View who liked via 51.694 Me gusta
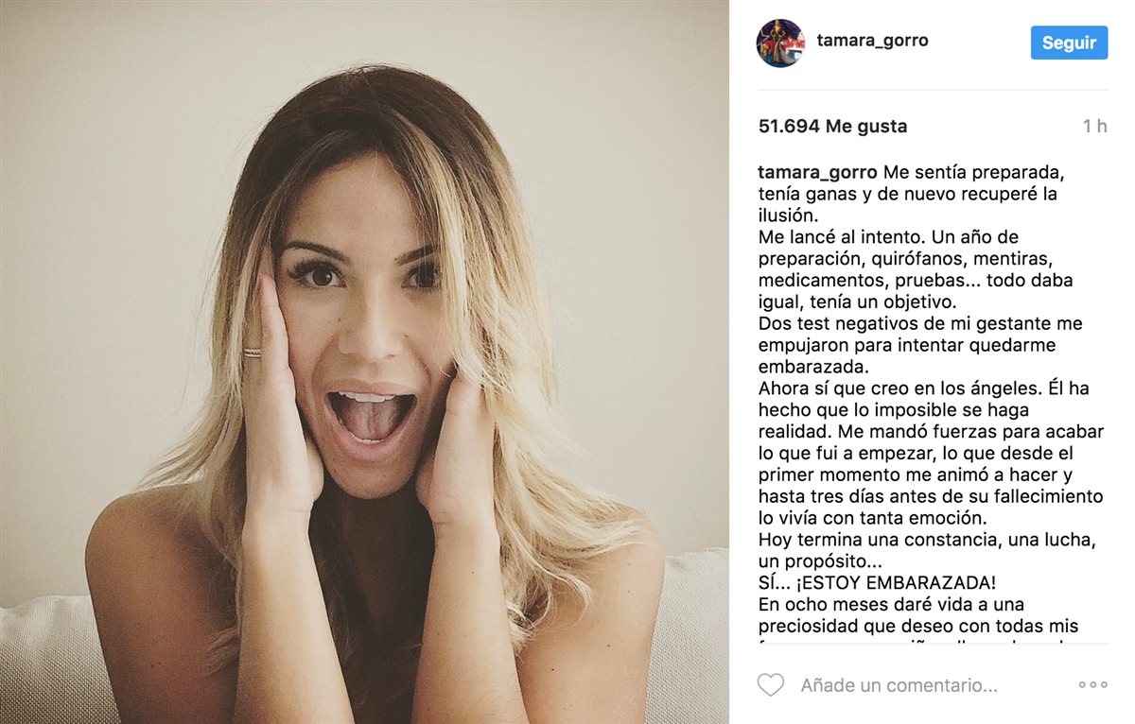This screenshot has width=1135, height=724. (x=832, y=126)
